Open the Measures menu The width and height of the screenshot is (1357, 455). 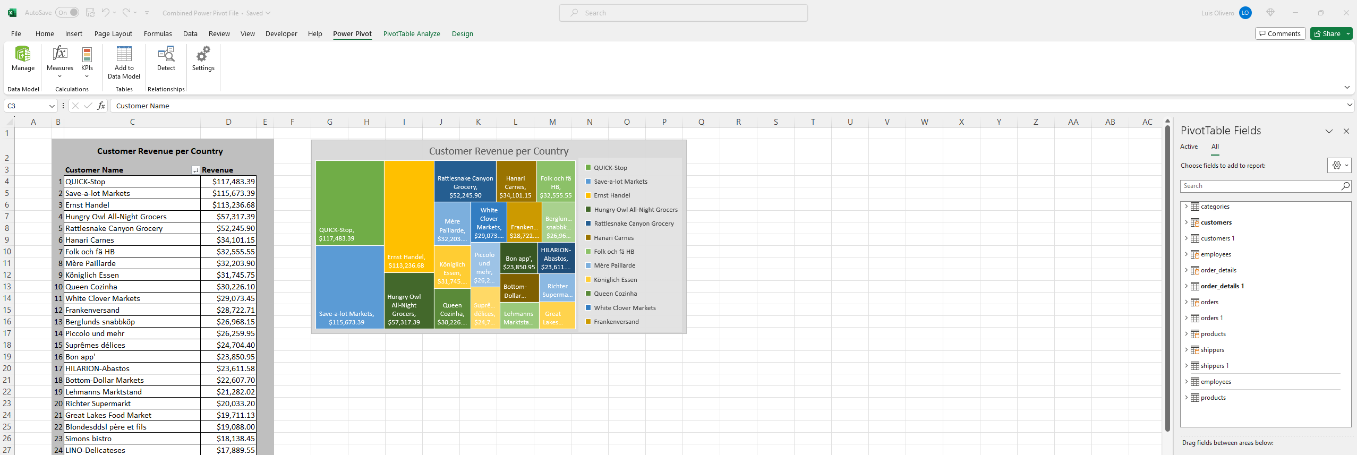pyautogui.click(x=60, y=61)
